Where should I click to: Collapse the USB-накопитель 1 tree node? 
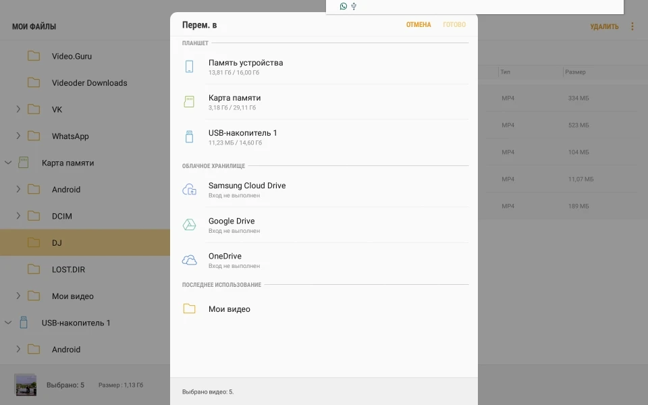8,323
